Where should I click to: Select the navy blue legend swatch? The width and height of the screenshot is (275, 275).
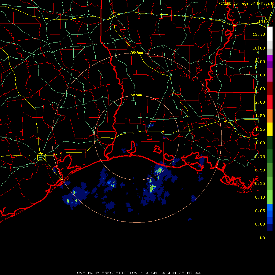click(x=270, y=227)
